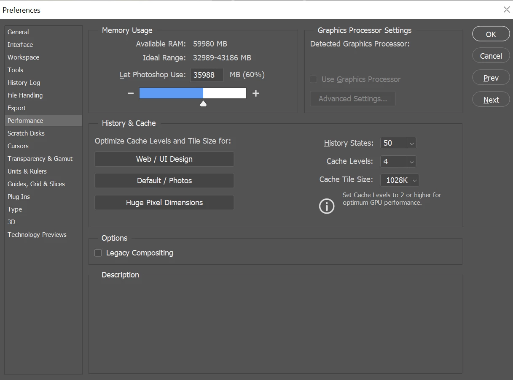Open History Log preferences
The width and height of the screenshot is (513, 380).
[x=43, y=83]
